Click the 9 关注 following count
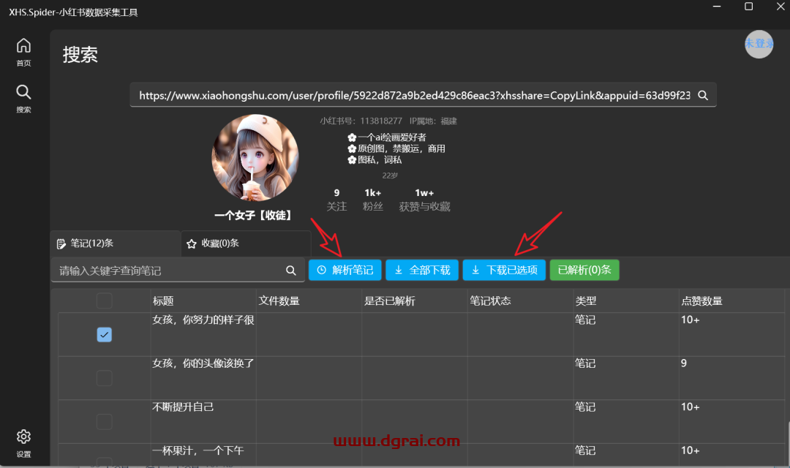This screenshot has width=790, height=468. point(336,200)
